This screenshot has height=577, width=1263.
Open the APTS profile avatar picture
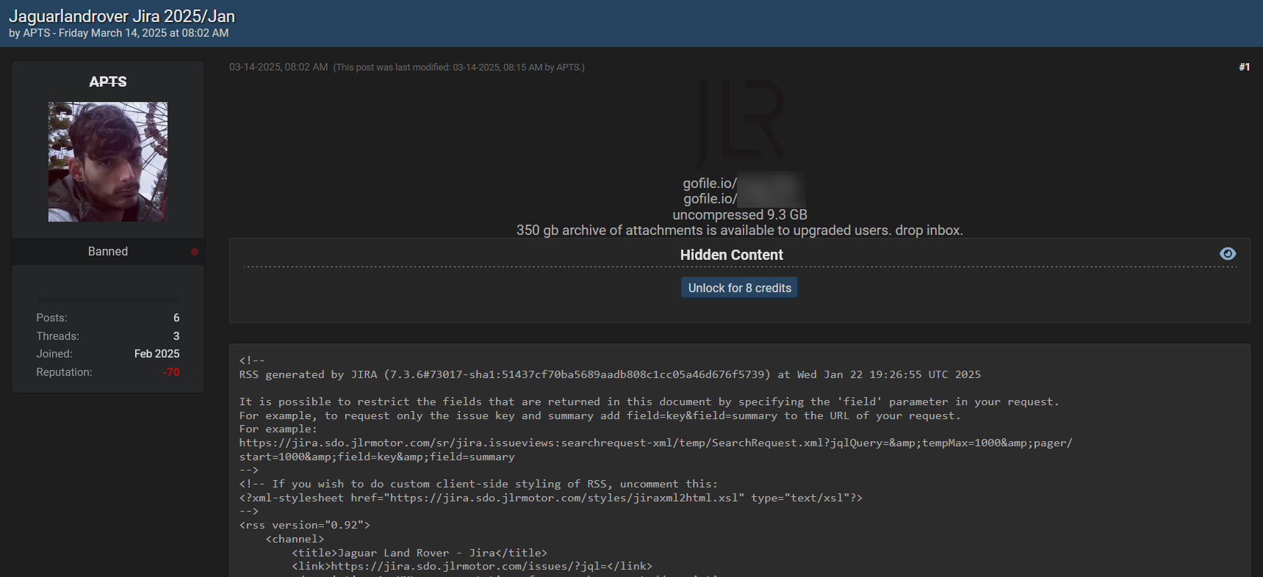point(108,162)
